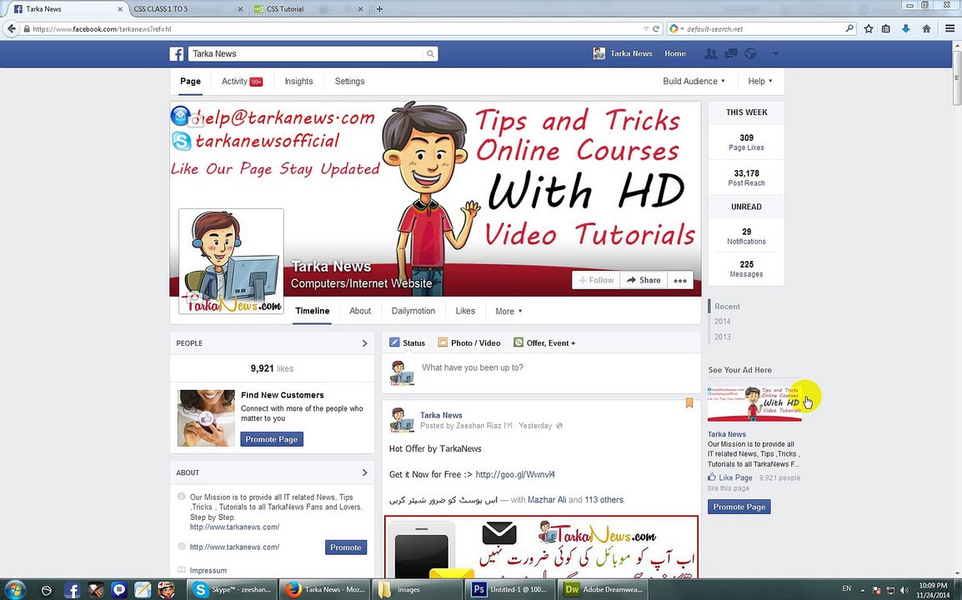Screen dimensions: 962x600
Task: Select Photo / Video composer option
Action: point(469,343)
